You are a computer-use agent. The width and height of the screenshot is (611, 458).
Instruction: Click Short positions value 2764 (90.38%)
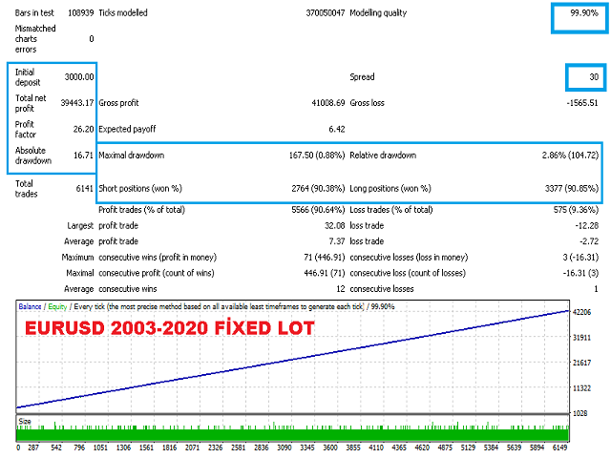pyautogui.click(x=318, y=189)
